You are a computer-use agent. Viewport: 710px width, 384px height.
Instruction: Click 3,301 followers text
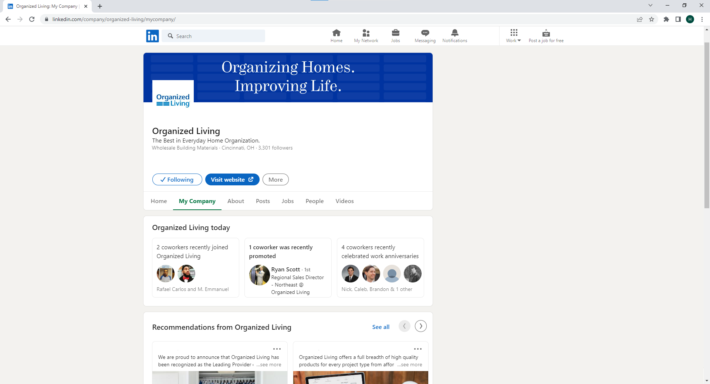click(275, 148)
